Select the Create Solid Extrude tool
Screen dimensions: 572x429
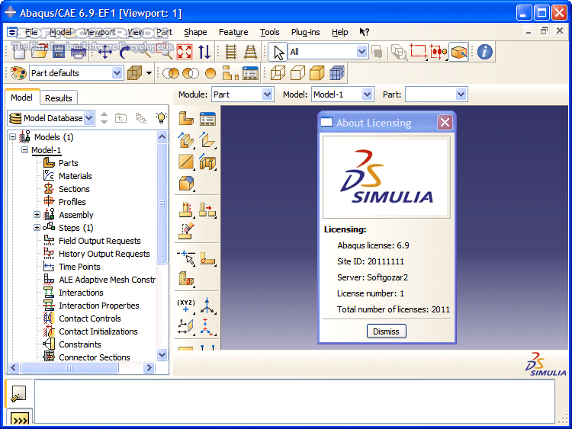pyautogui.click(x=186, y=140)
